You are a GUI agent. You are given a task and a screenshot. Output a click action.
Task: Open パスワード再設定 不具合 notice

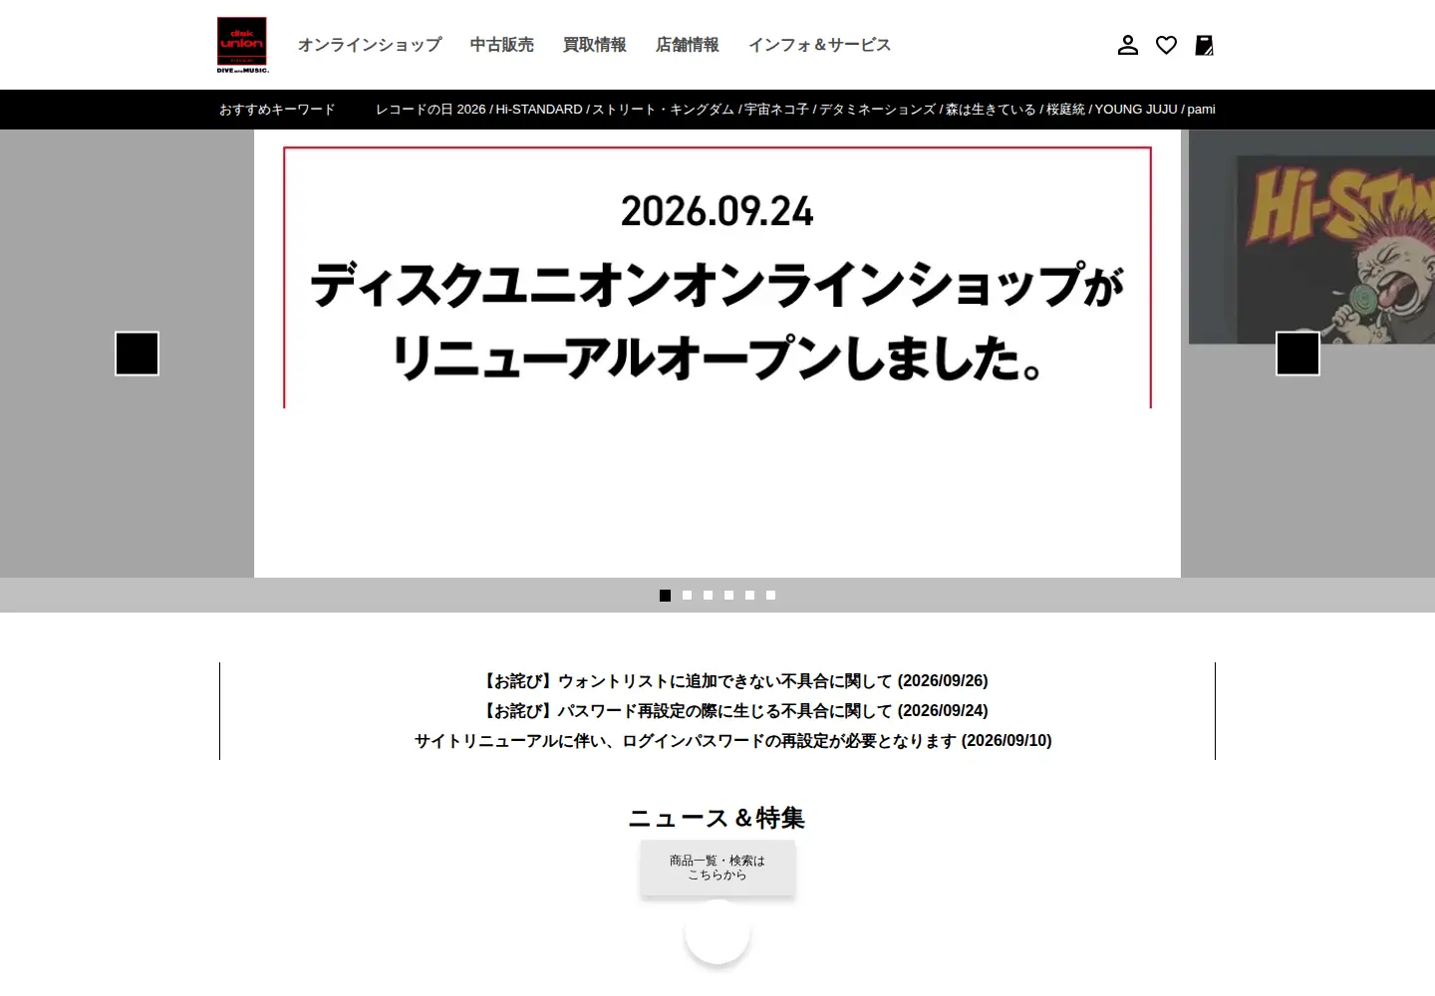tap(733, 711)
